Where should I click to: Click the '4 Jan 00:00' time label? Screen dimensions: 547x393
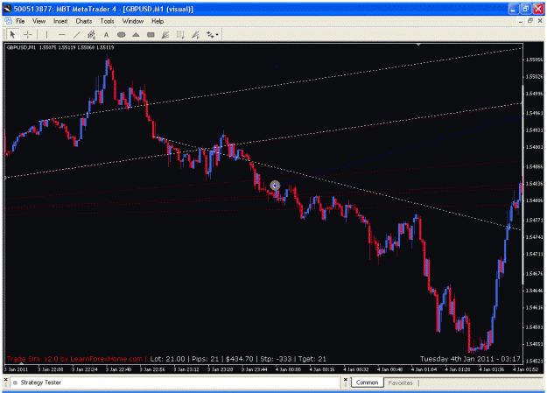(x=288, y=369)
